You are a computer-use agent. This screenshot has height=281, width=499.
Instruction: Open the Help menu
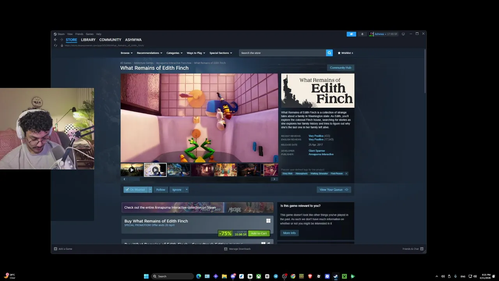pos(99,34)
